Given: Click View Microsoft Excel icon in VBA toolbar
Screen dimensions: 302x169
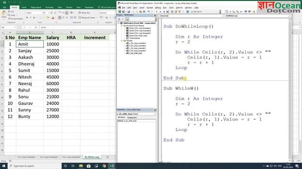Looking at the screenshot, I should coord(120,12).
